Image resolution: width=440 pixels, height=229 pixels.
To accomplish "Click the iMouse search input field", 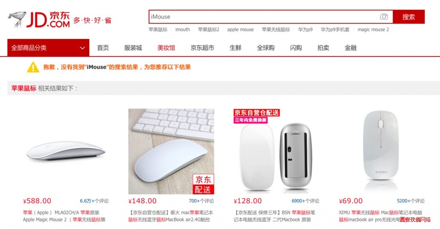I will pos(264,17).
